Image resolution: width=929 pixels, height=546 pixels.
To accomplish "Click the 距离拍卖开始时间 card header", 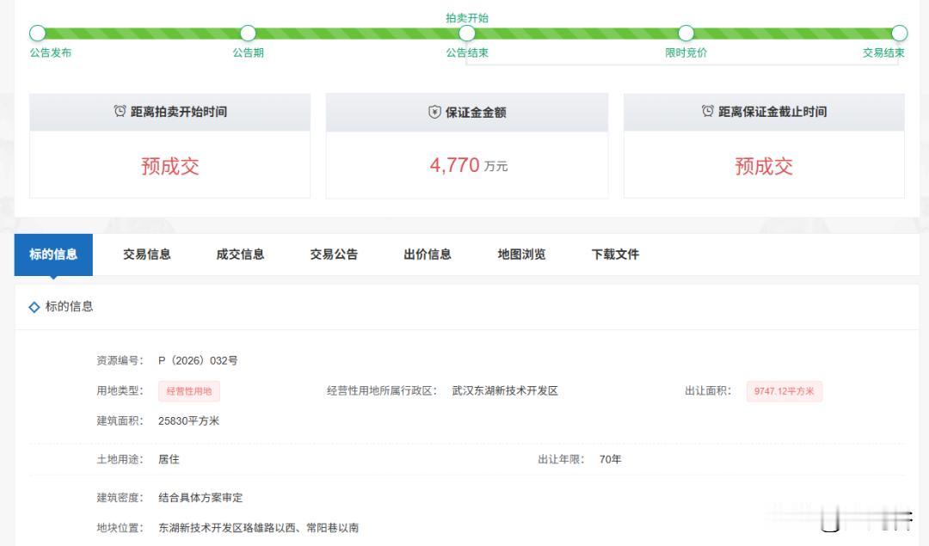I will (170, 111).
